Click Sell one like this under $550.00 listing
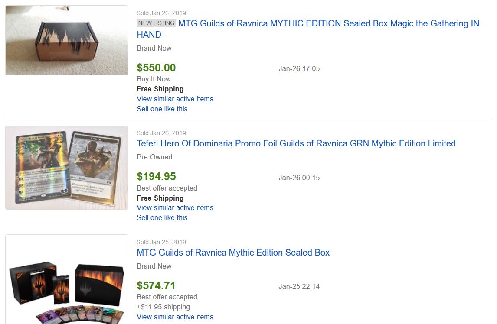The image size is (497, 324). pyautogui.click(x=162, y=109)
